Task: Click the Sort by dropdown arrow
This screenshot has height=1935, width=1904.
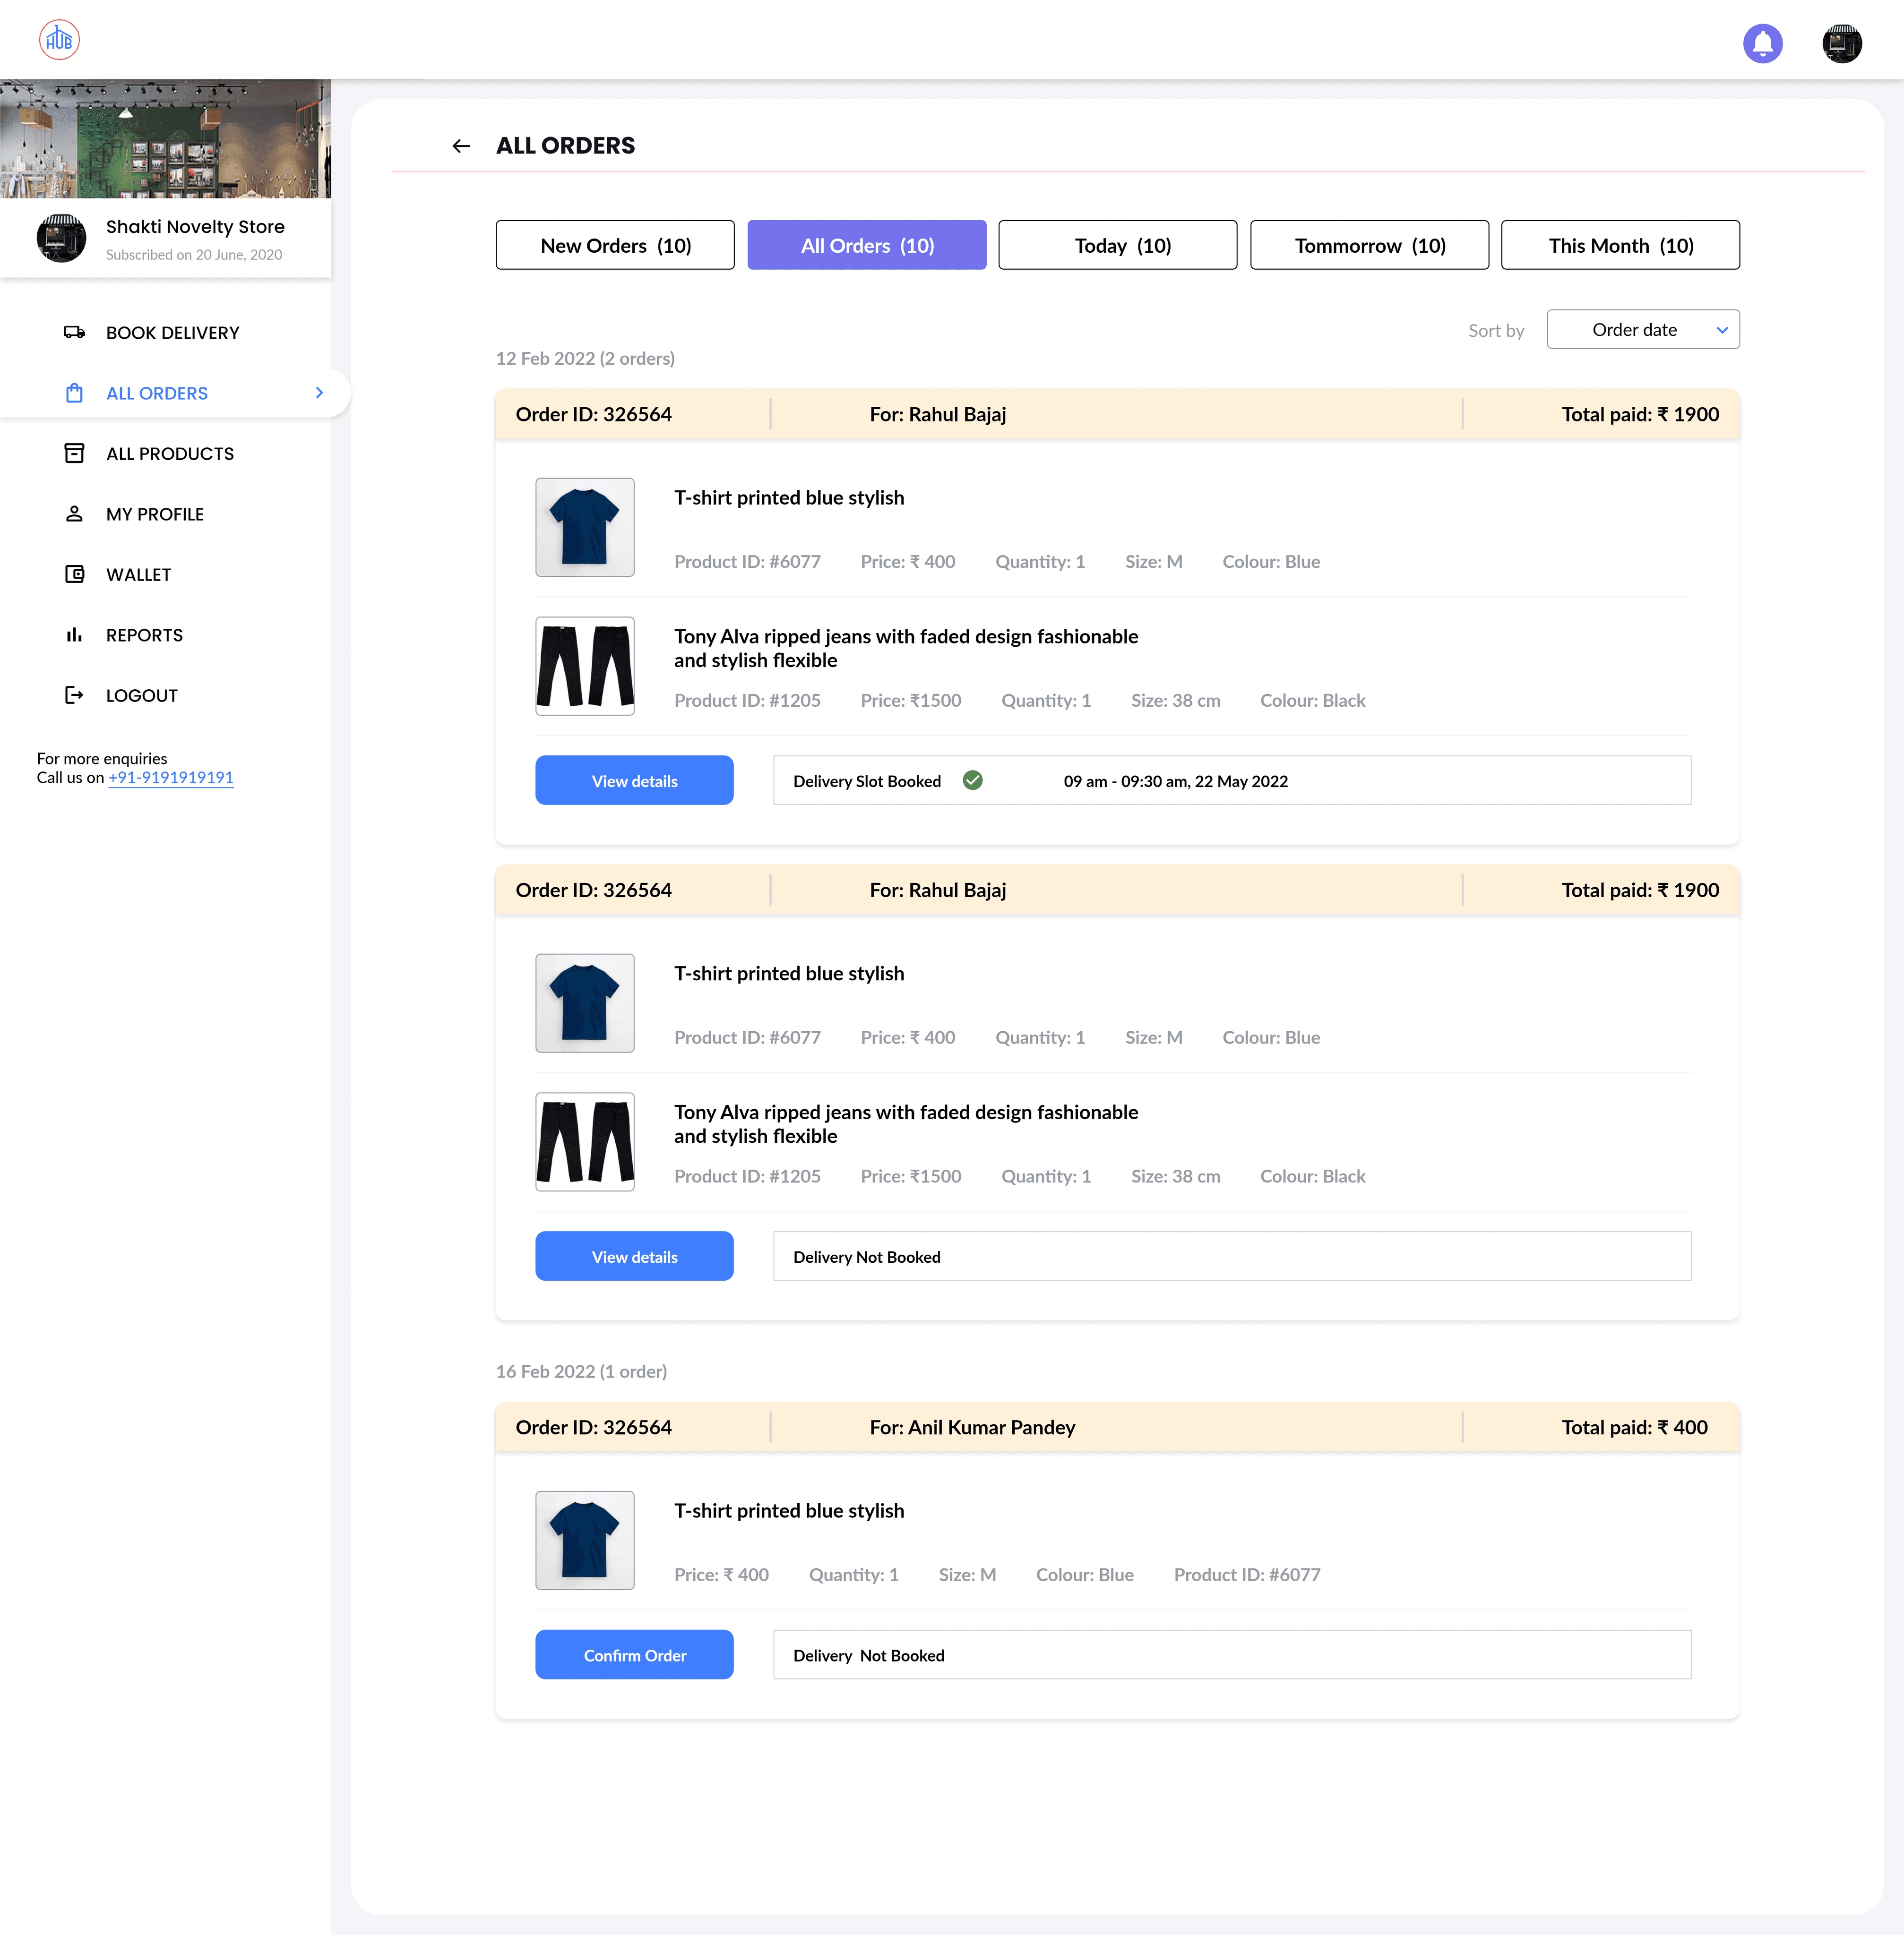Action: (1722, 330)
